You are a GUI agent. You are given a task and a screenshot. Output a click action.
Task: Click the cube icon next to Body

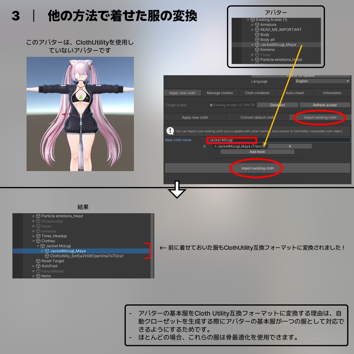pos(258,35)
